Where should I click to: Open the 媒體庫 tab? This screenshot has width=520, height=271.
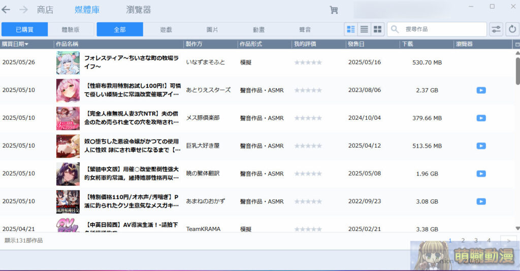tap(87, 10)
